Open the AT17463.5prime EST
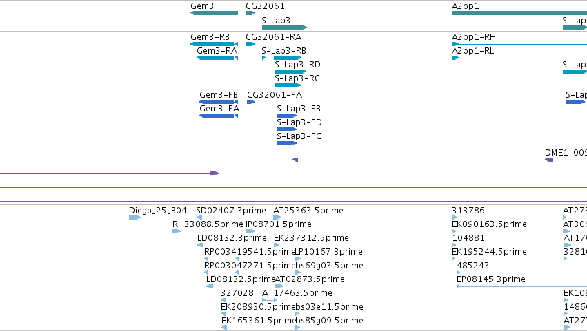 pyautogui.click(x=270, y=300)
